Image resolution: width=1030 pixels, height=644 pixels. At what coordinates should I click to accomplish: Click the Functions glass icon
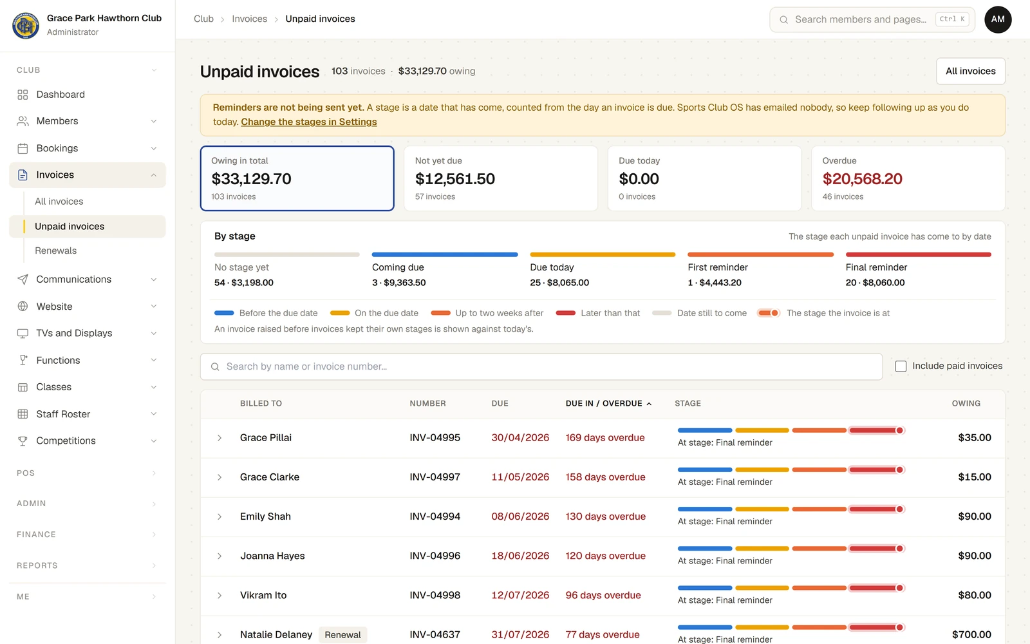click(x=23, y=360)
